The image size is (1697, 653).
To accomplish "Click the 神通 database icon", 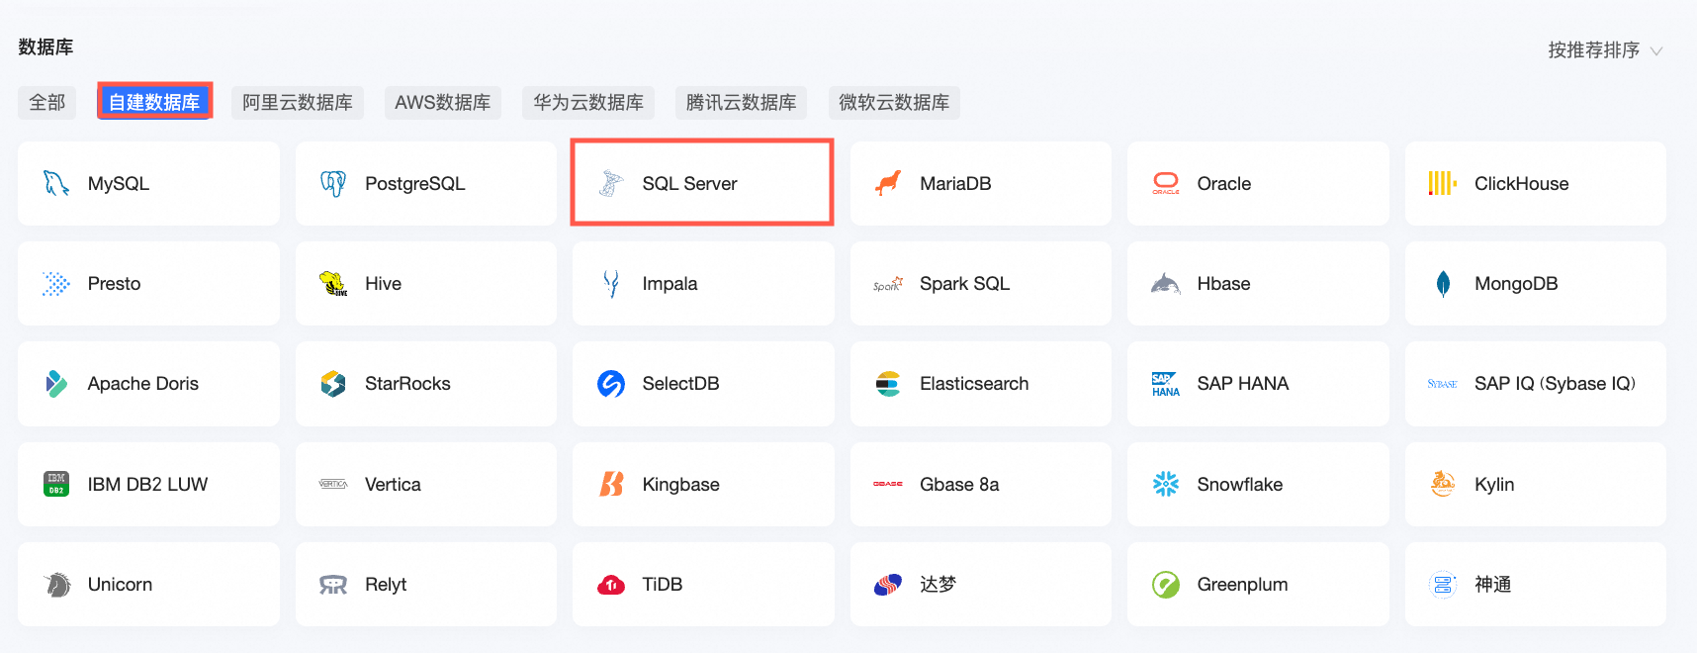I will 1443,585.
